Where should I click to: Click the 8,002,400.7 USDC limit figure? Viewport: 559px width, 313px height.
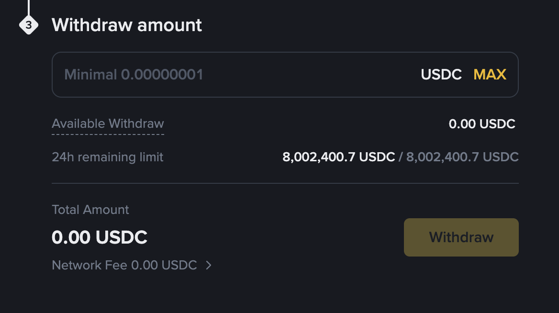(x=338, y=156)
